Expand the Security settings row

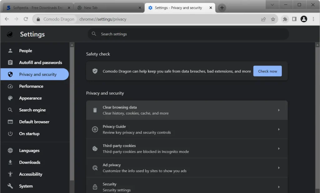(187, 186)
